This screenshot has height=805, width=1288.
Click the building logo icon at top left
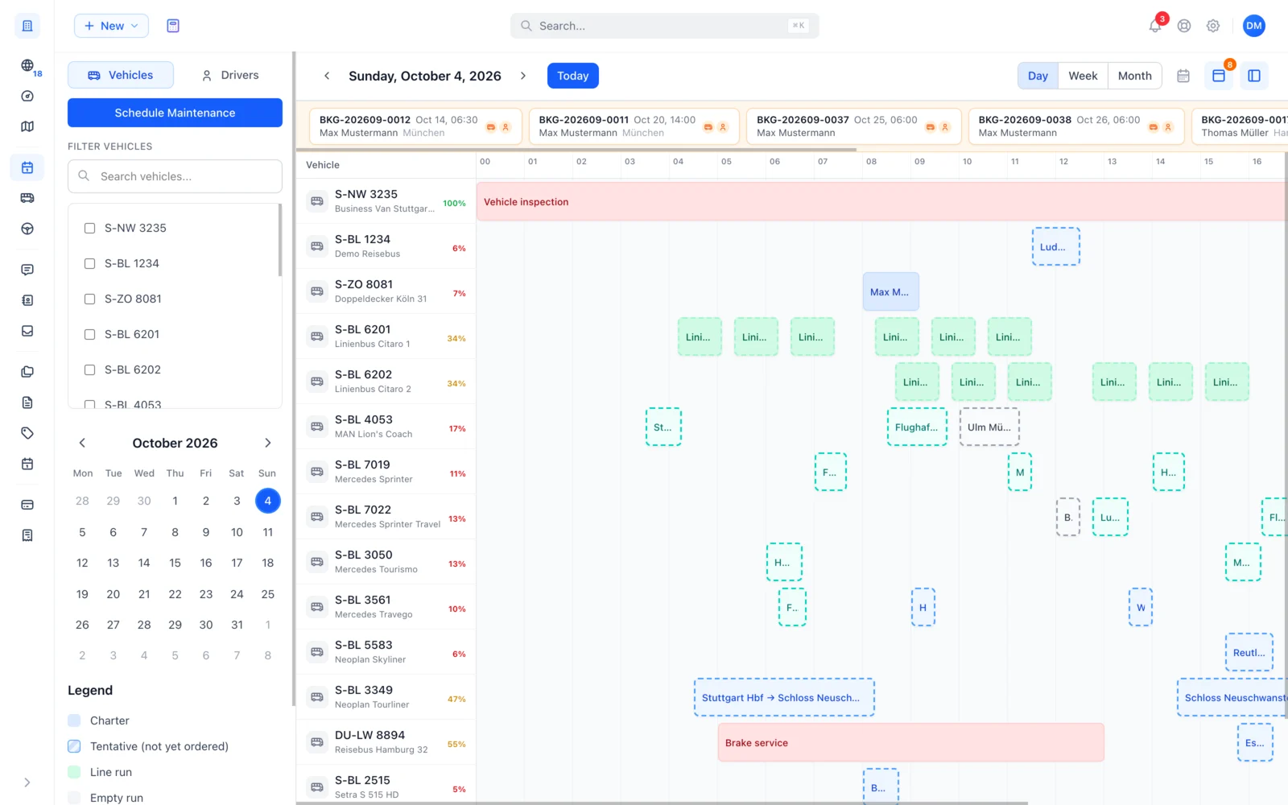pos(27,26)
